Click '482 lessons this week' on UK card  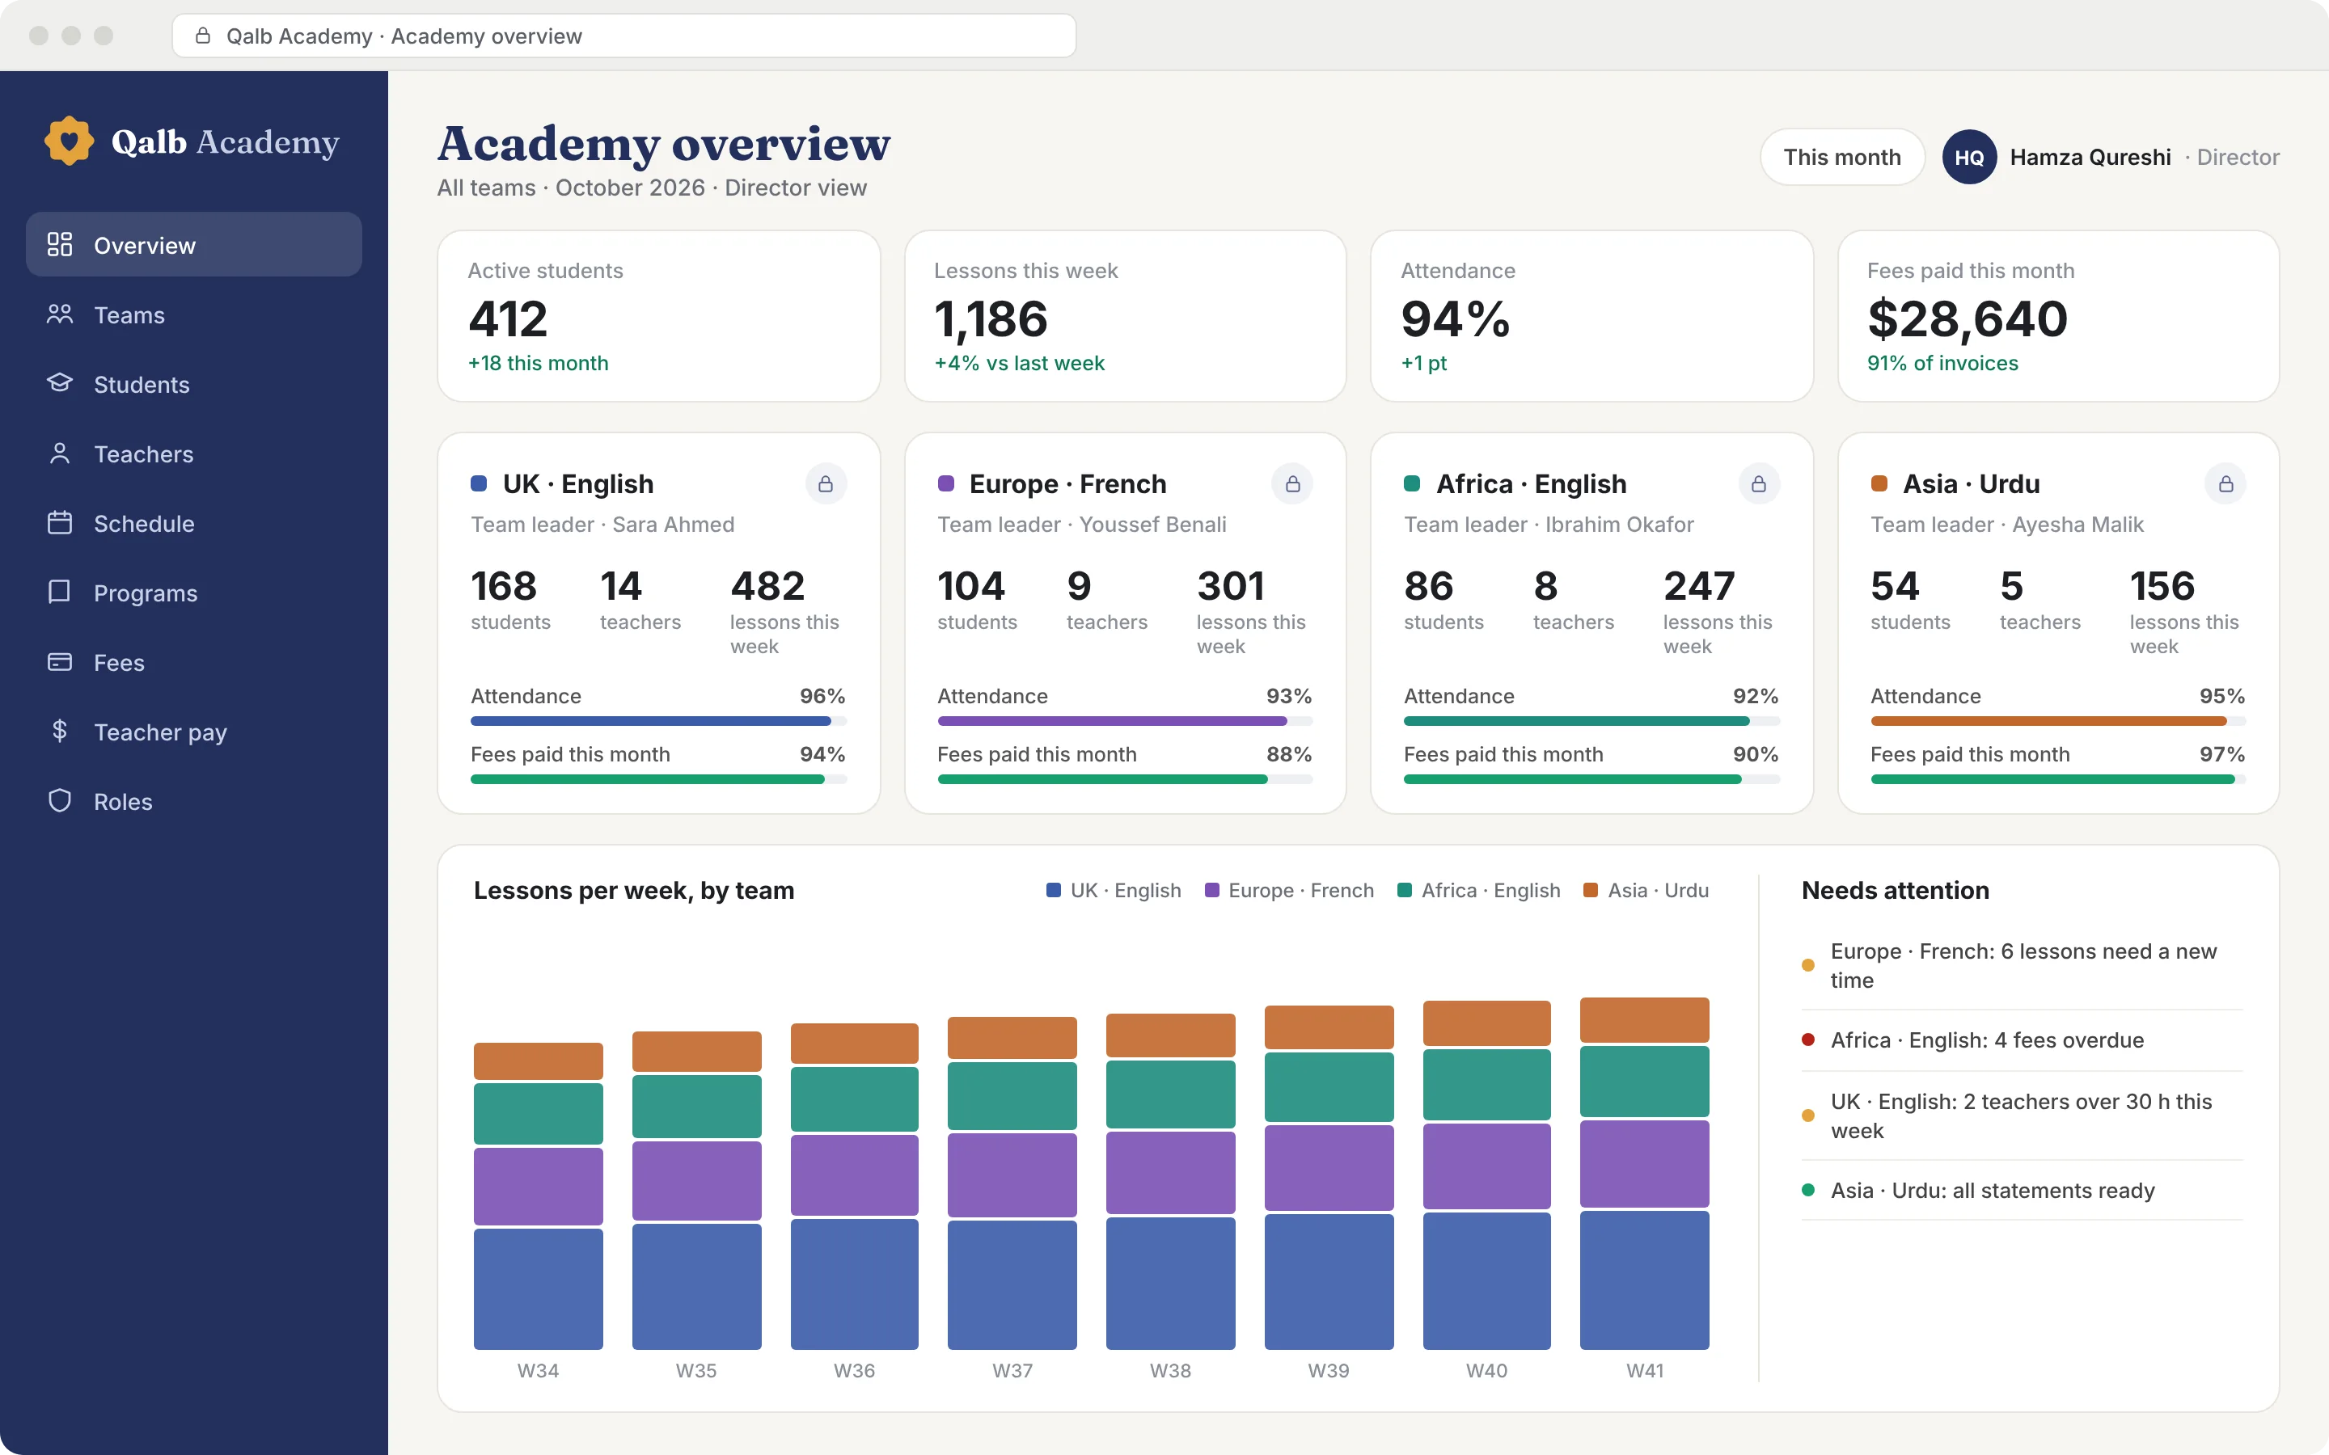[x=784, y=612]
